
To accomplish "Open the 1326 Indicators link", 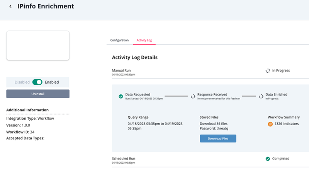I will [x=287, y=124].
